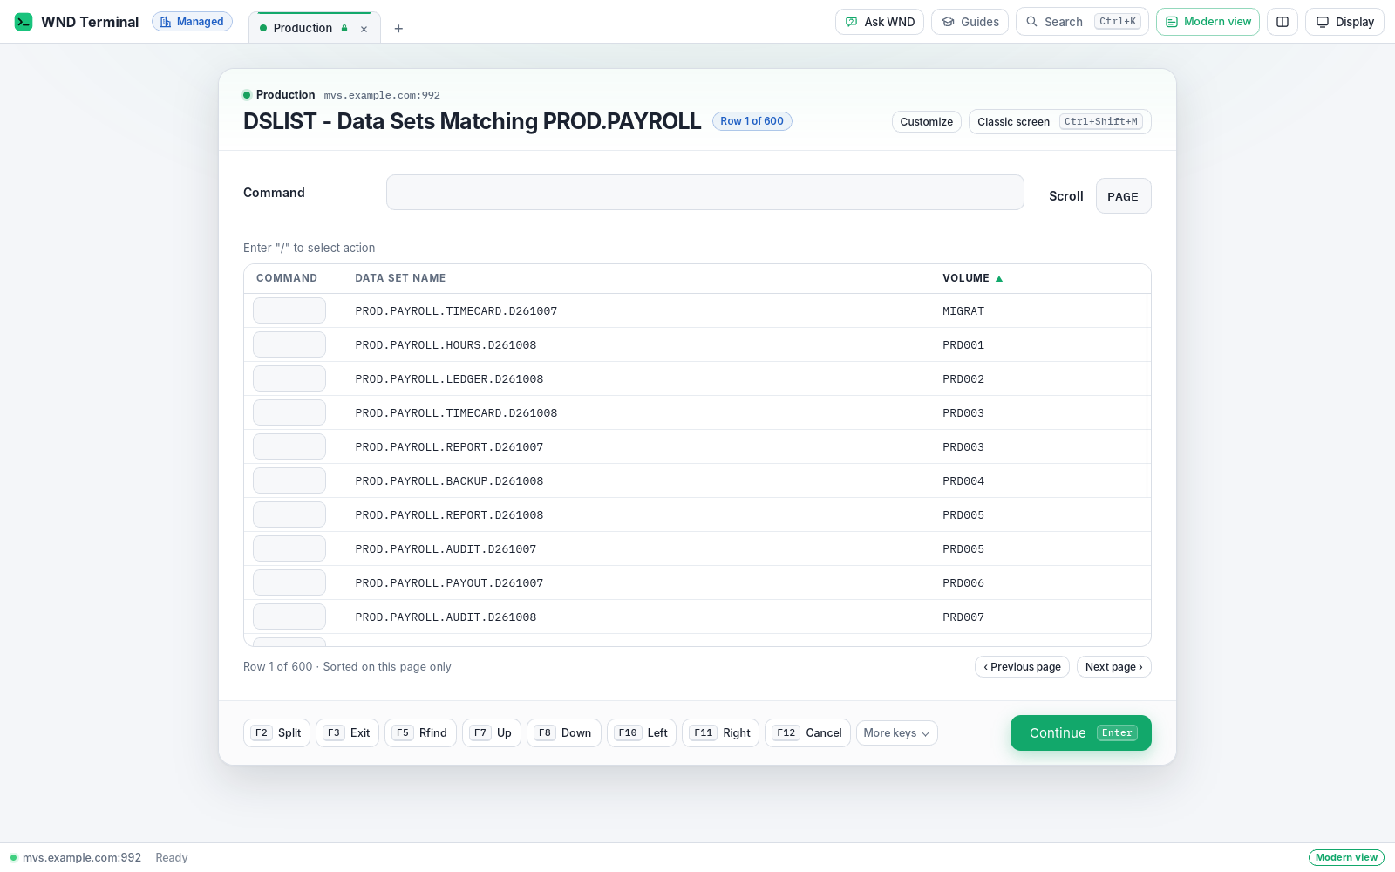This screenshot has height=872, width=1395.
Task: Click the WND Terminal logo icon
Action: (24, 22)
